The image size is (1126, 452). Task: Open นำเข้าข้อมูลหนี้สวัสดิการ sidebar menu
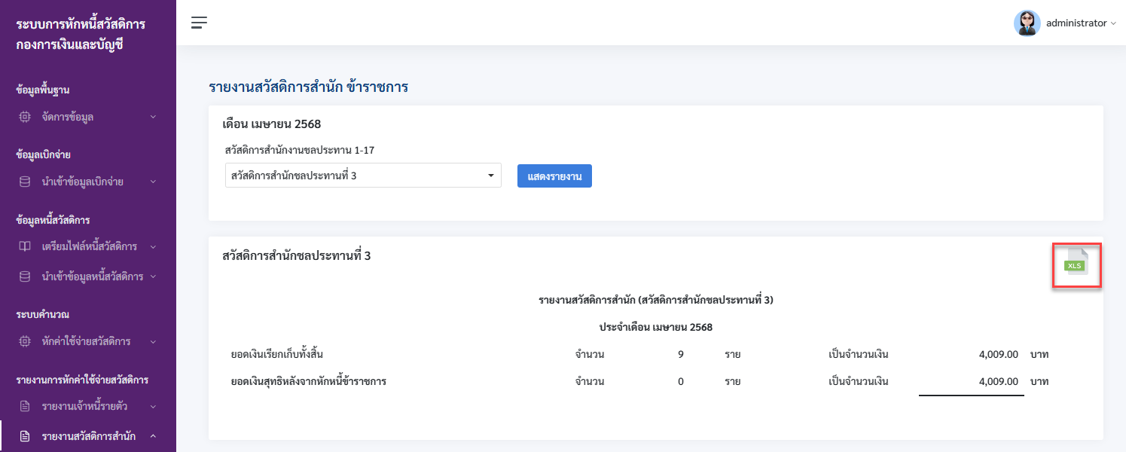click(88, 276)
